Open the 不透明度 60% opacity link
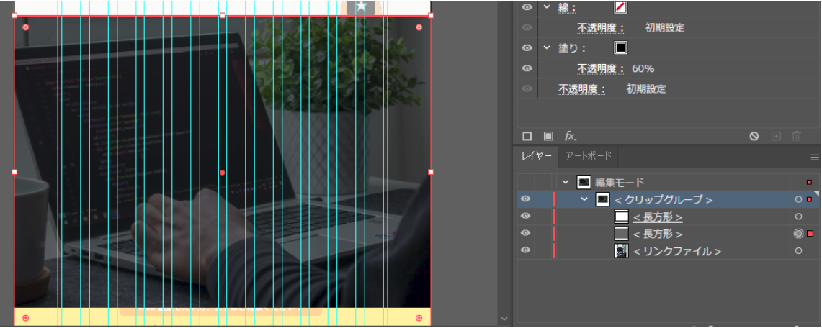822x328 pixels. 601,69
